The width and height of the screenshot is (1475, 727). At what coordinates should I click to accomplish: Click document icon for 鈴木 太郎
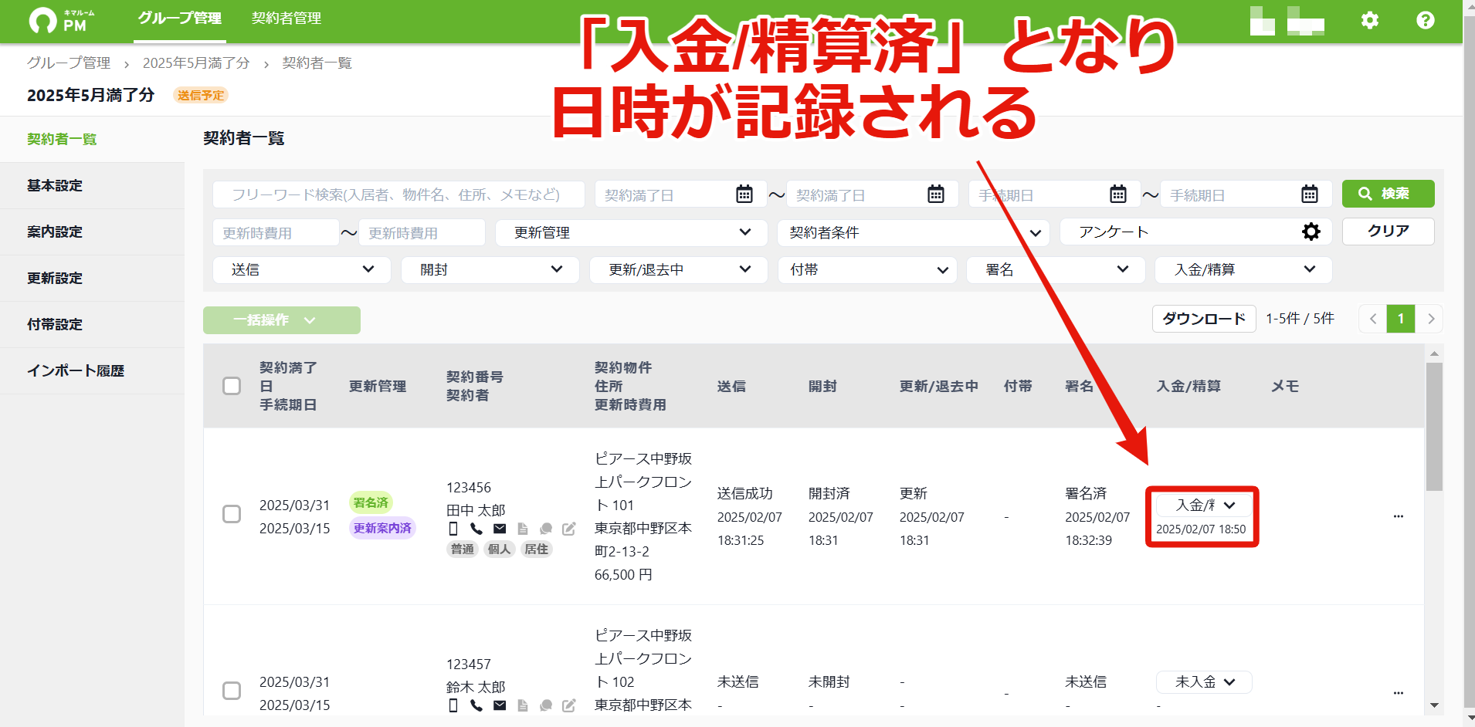[x=523, y=705]
